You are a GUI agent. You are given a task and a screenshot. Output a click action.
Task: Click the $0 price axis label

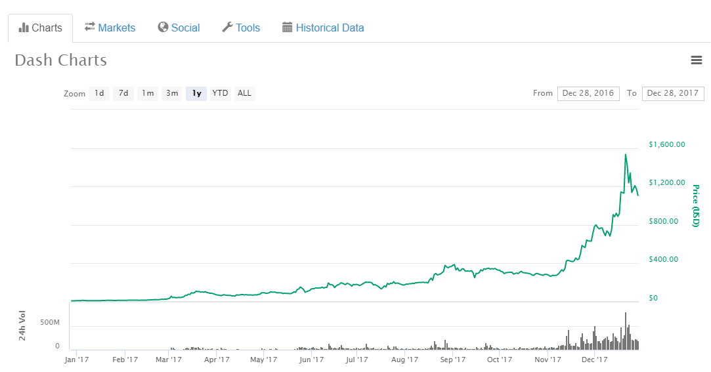(653, 298)
